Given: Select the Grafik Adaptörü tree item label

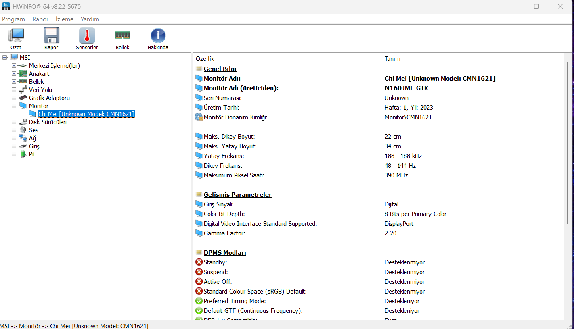Looking at the screenshot, I should (49, 98).
